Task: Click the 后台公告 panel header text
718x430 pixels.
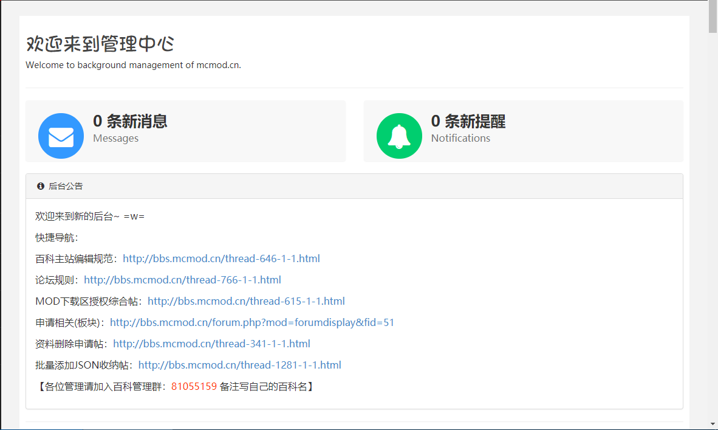Action: pos(66,186)
